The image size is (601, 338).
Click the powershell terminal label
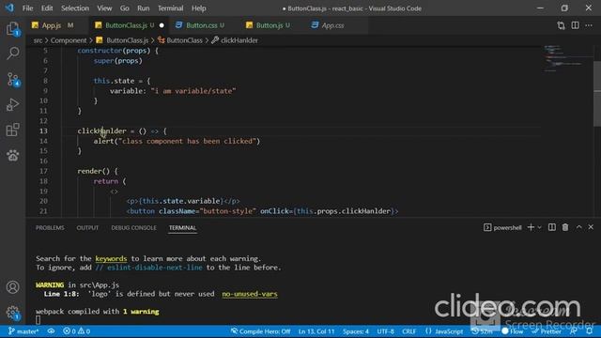[x=502, y=227]
